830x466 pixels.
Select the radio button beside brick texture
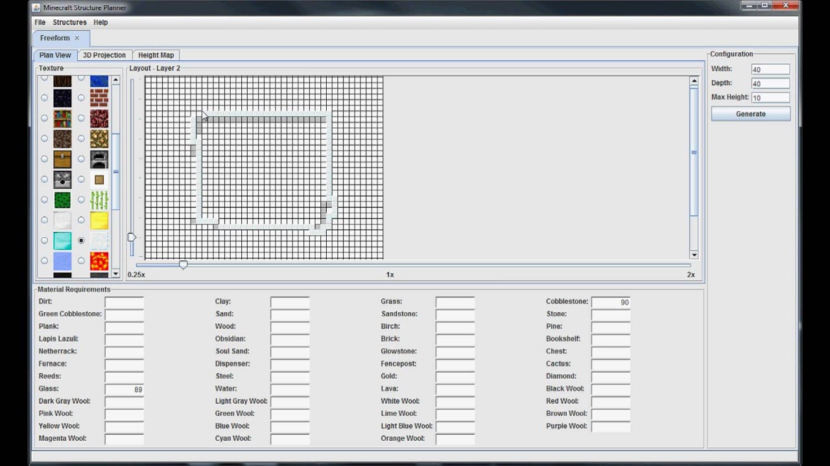click(81, 98)
